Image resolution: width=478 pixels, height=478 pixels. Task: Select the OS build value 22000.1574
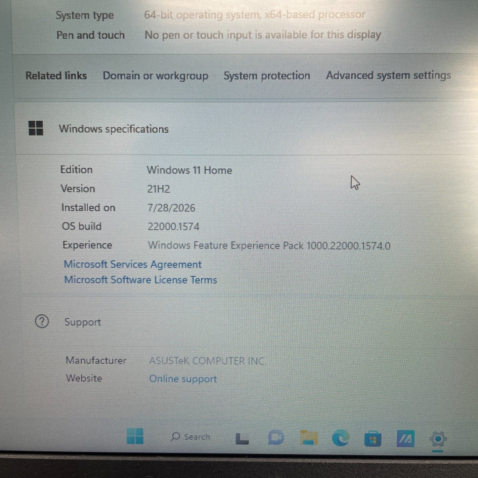click(x=173, y=227)
